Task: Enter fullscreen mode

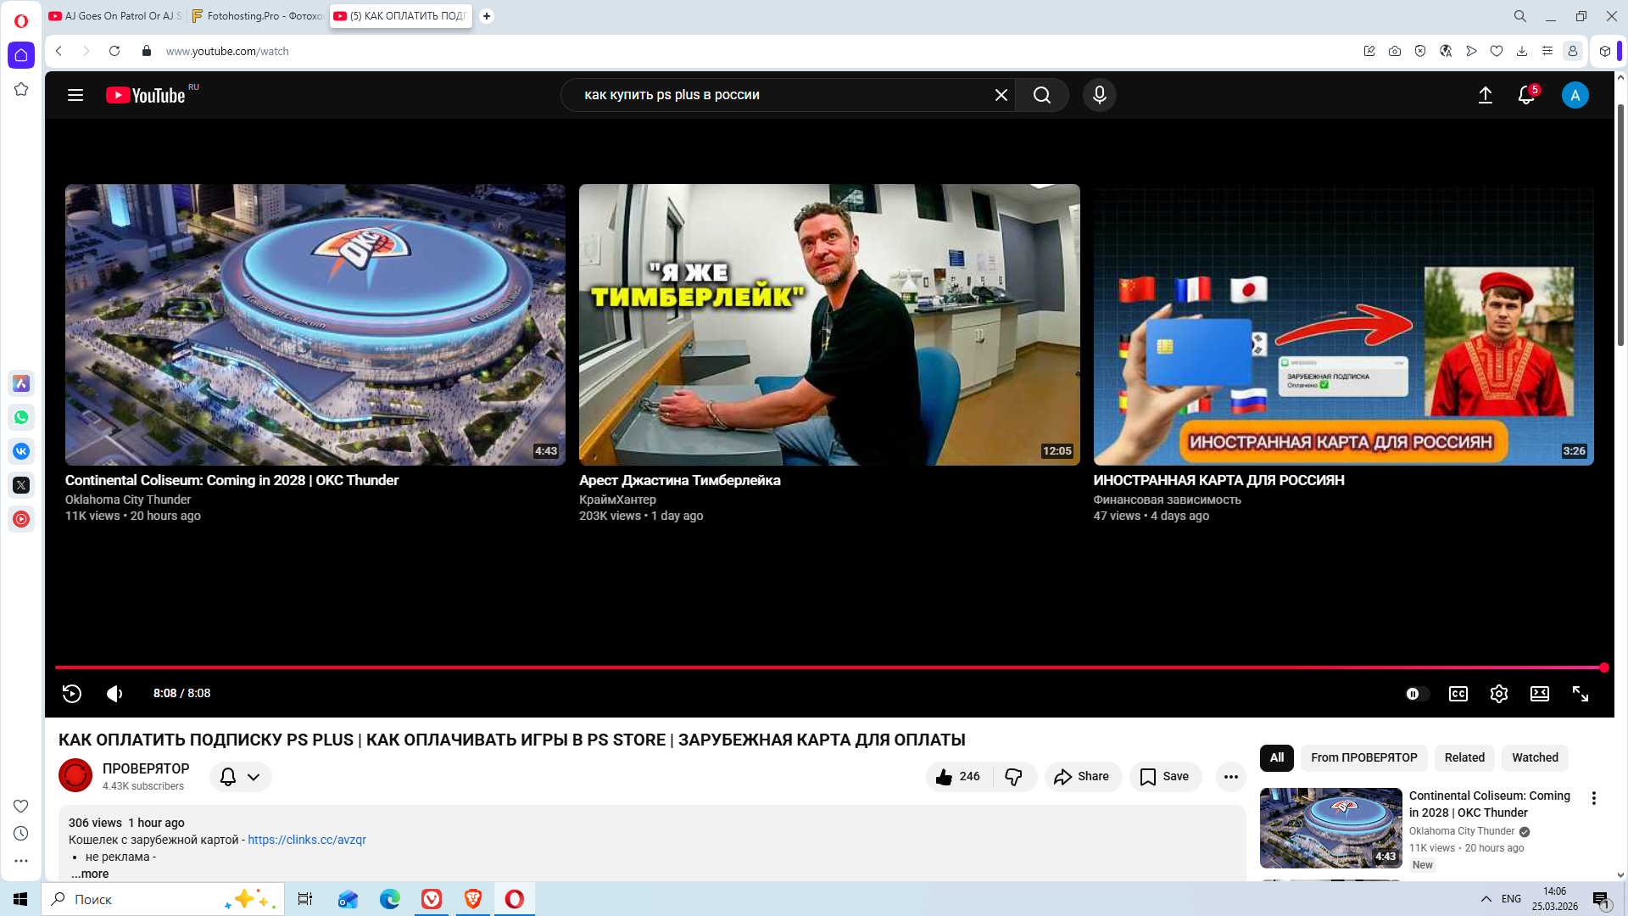Action: (x=1581, y=694)
